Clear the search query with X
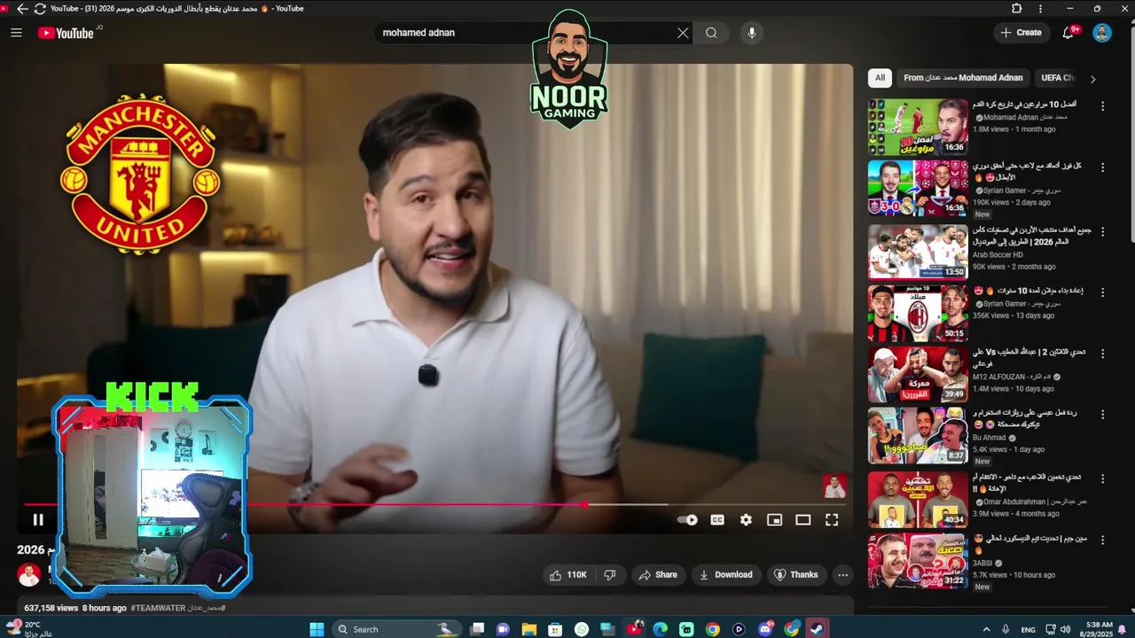Image resolution: width=1135 pixels, height=638 pixels. tap(683, 33)
